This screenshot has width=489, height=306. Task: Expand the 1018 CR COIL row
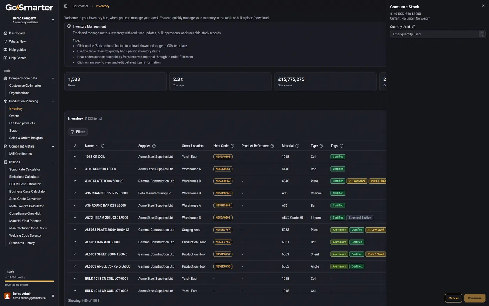click(75, 157)
